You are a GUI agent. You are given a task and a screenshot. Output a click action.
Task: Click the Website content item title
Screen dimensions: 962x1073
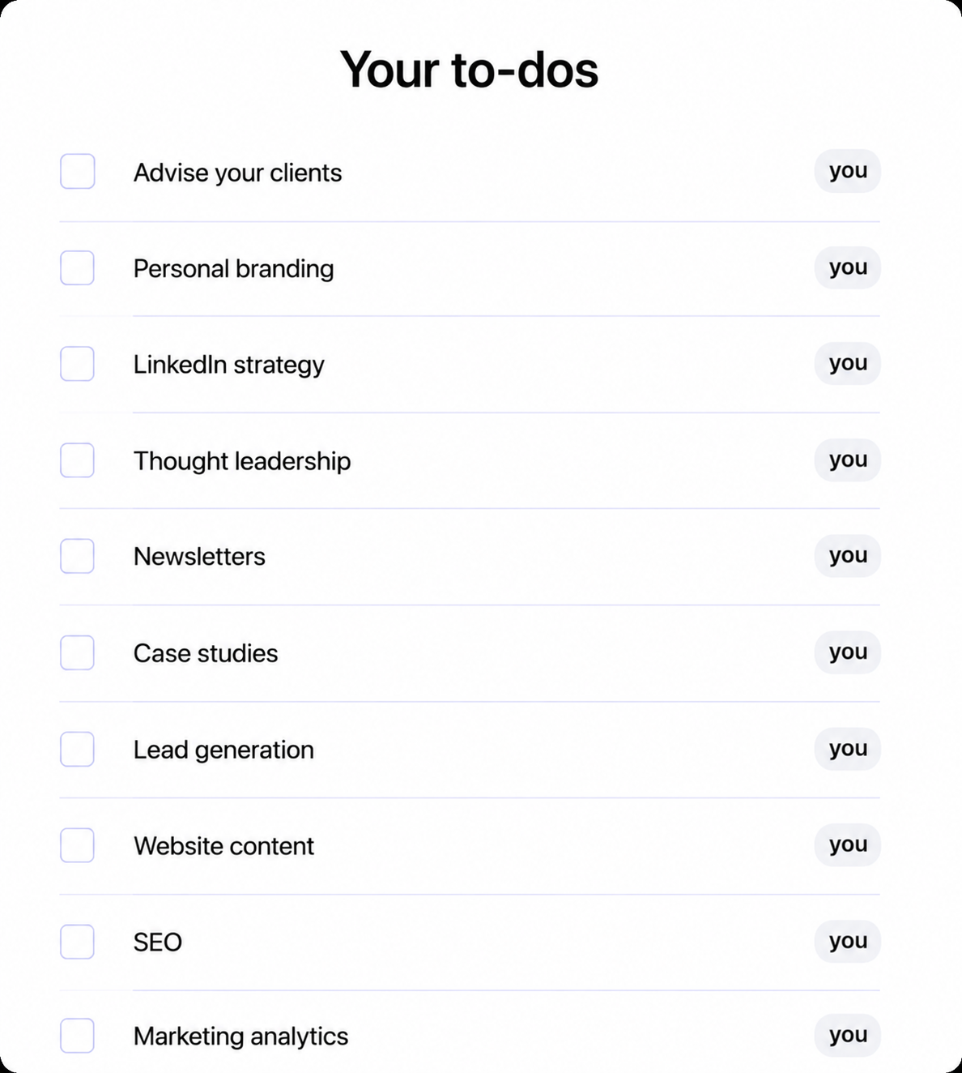[x=223, y=846]
